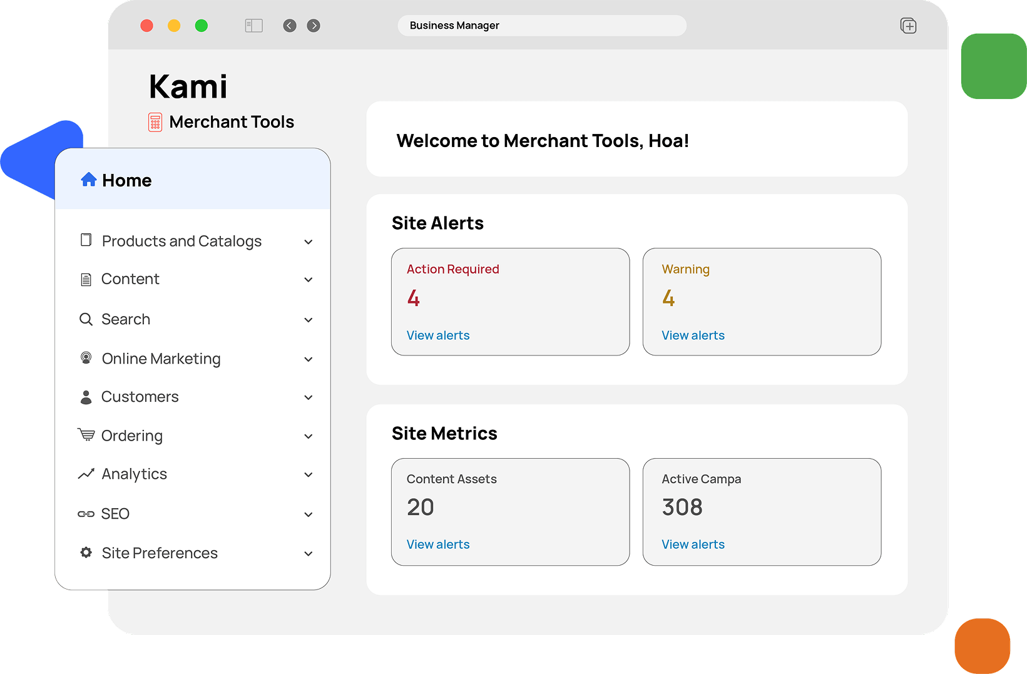The image size is (1027, 674).
Task: Expand the SEO menu chevron
Action: 309,514
